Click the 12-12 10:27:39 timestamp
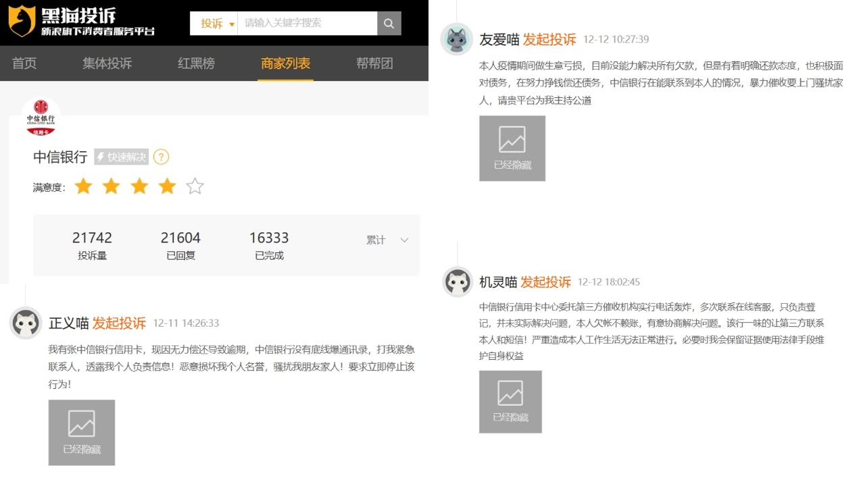 point(616,40)
